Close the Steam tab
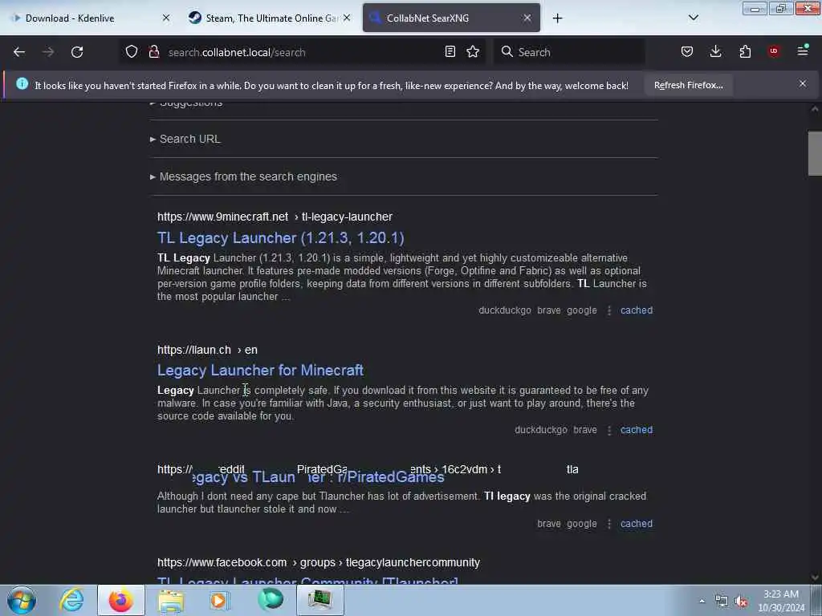Viewport: 822px width, 616px height. point(347,18)
